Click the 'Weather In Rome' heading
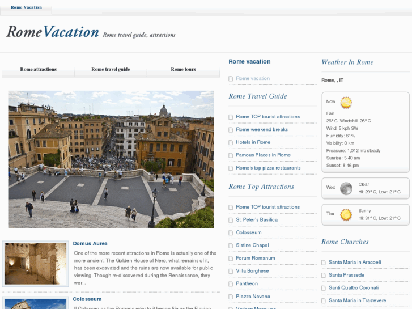Screen dimensions: 412x309 tap(347, 62)
